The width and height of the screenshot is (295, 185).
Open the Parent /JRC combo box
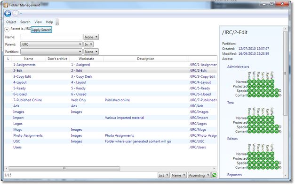[x=51, y=44]
